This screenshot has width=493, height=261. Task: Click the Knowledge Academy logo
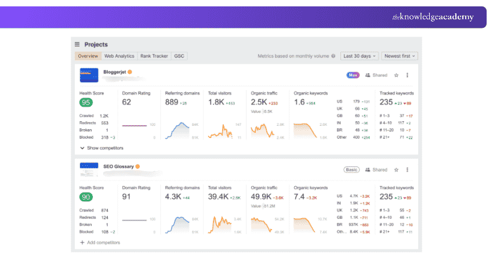tap(433, 17)
